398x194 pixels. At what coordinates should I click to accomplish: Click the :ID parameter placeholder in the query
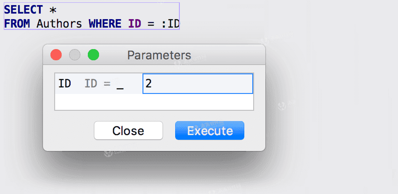pyautogui.click(x=171, y=24)
